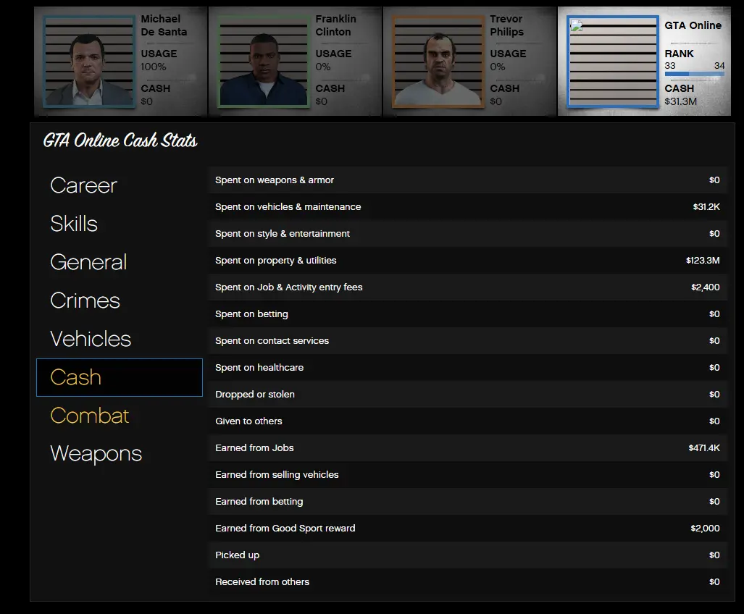This screenshot has height=614, width=744.
Task: Select Franklin Clinton character card
Action: pos(295,61)
